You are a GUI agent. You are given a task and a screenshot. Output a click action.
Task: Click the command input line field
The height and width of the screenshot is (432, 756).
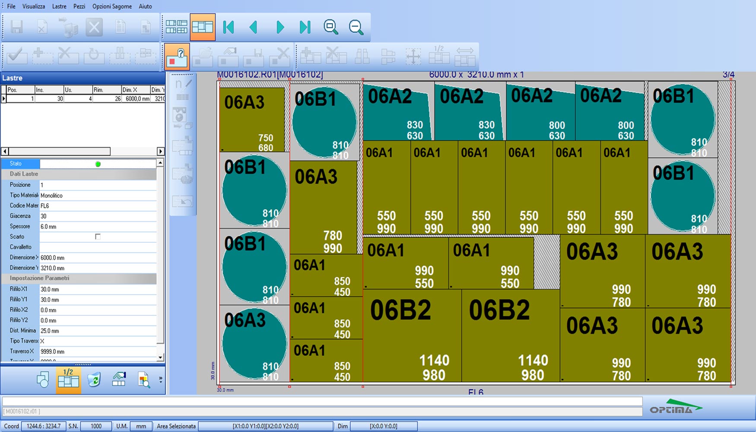point(322,401)
